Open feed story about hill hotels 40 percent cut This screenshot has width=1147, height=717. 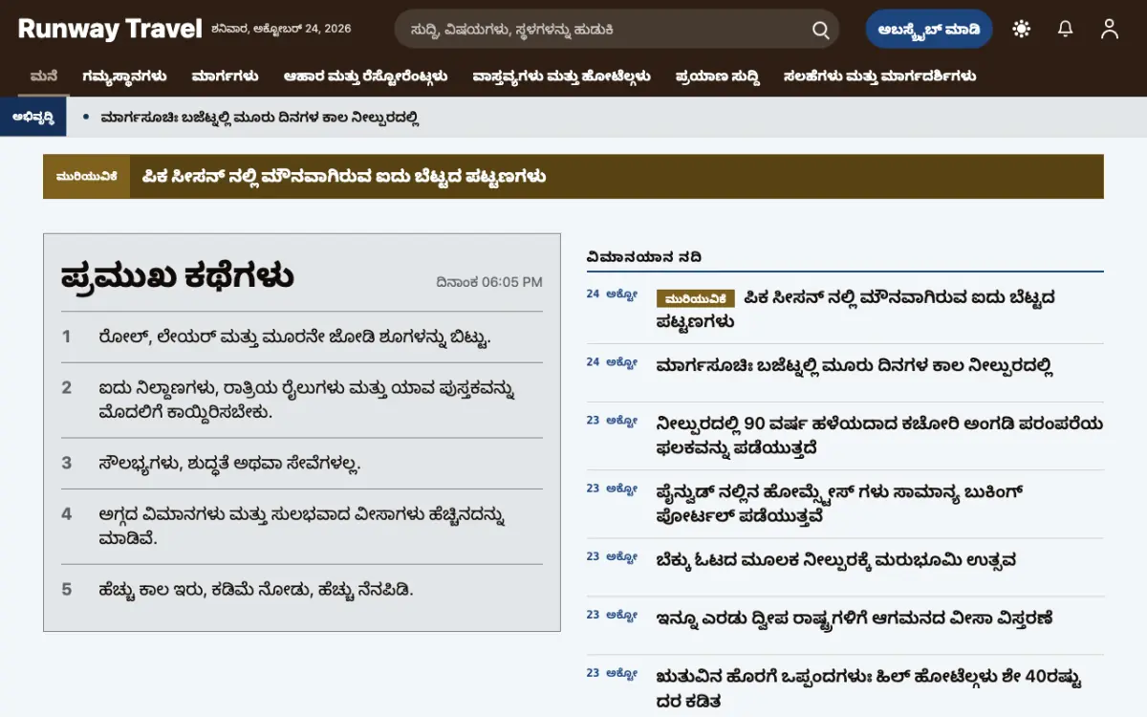pyautogui.click(x=868, y=688)
